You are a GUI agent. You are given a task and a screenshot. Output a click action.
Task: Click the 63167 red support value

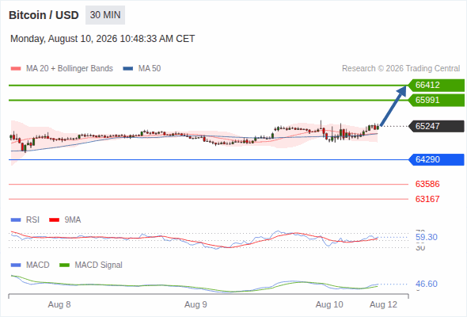427,199
